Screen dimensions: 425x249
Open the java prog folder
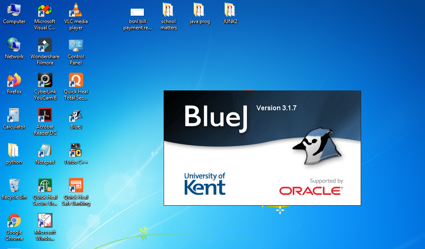(x=199, y=11)
